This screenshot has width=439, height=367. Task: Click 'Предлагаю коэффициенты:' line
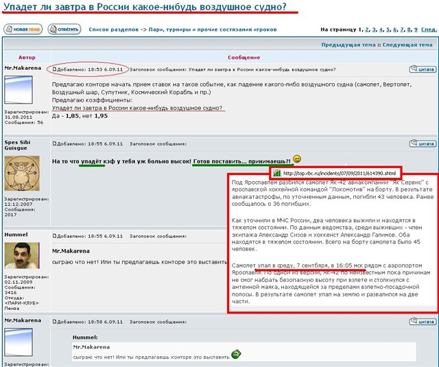click(92, 100)
